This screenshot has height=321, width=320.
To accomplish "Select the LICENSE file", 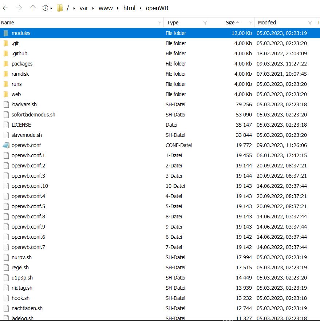I will (21, 125).
